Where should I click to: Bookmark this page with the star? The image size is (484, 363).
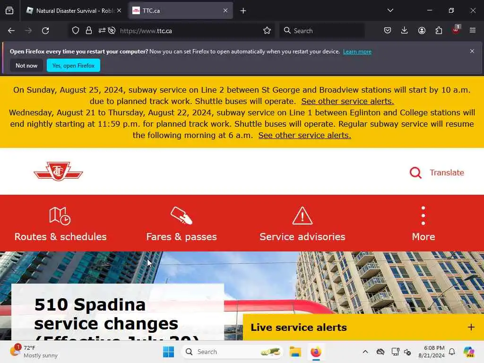tap(267, 31)
